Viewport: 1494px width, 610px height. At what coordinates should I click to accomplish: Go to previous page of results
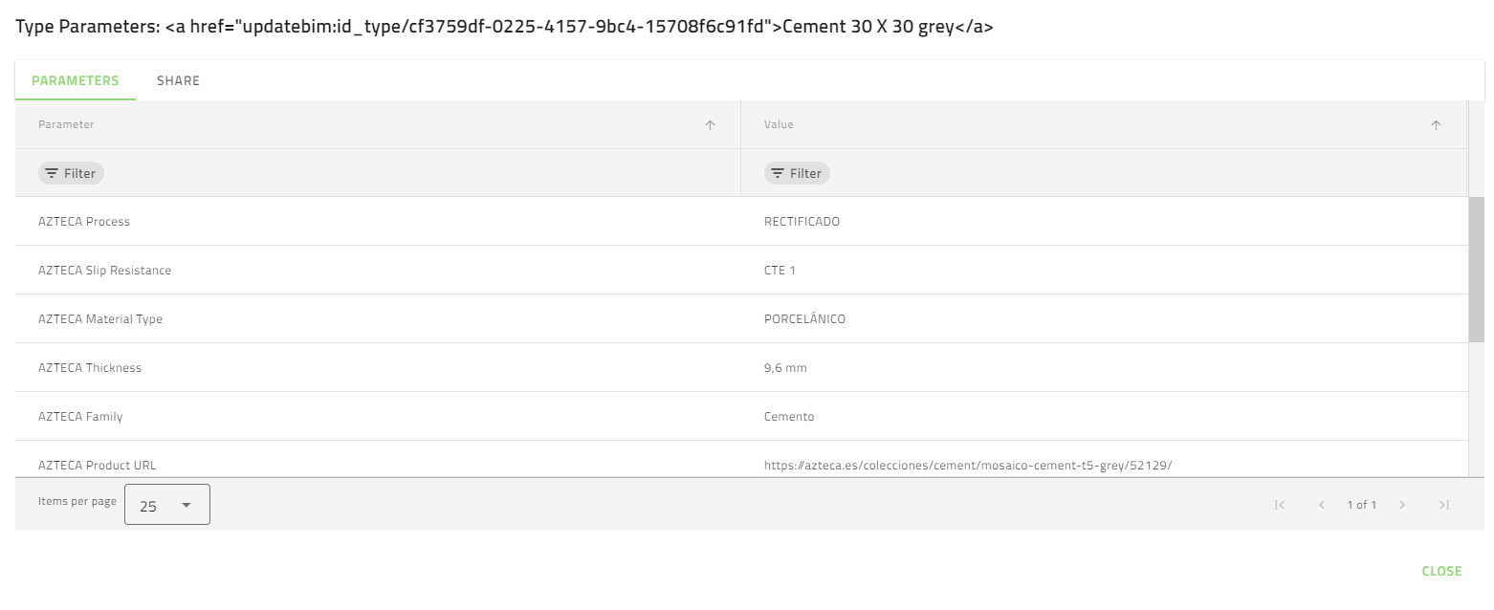coord(1321,505)
